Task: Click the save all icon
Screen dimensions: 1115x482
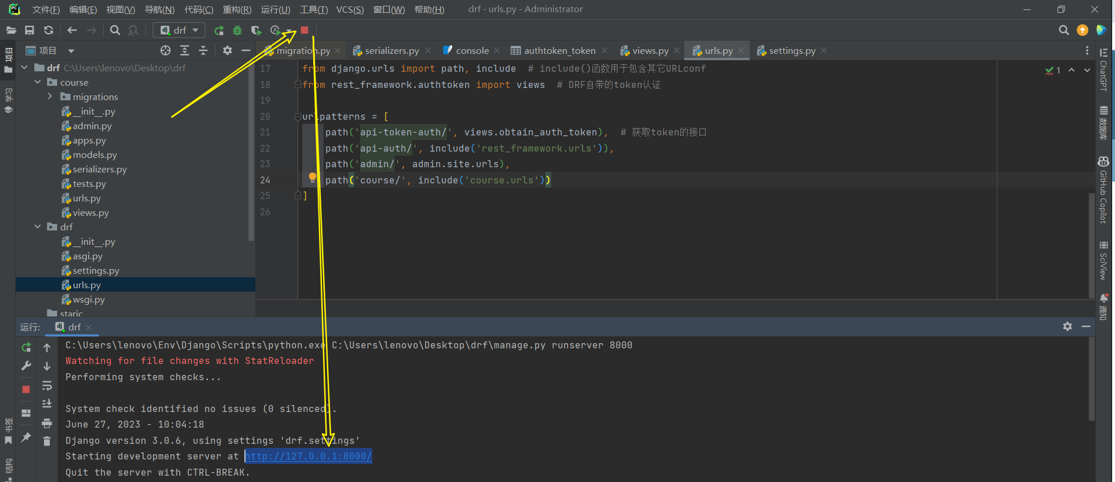Action: 30,30
